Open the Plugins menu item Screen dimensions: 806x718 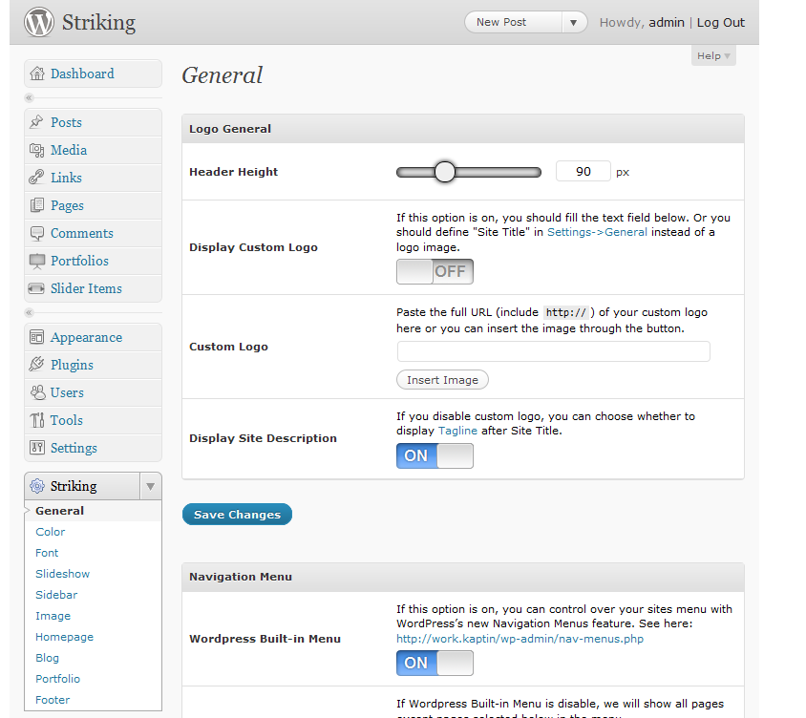93,365
